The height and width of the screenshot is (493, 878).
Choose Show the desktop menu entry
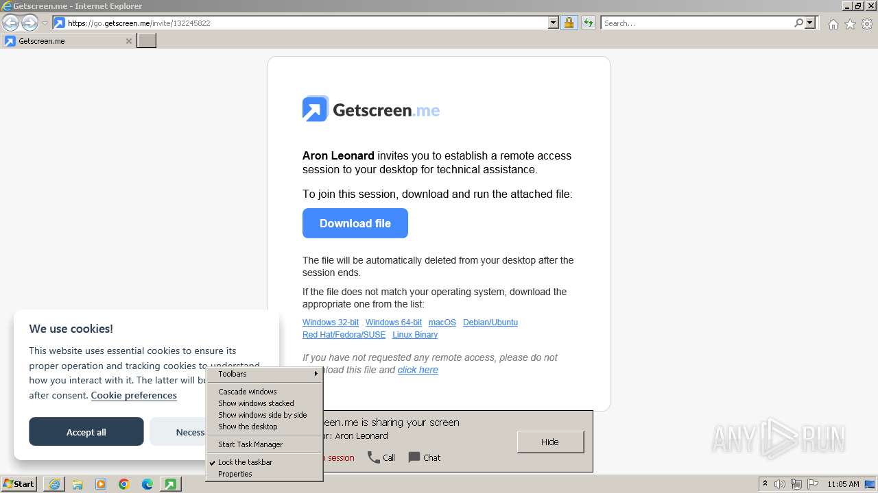click(x=264, y=427)
